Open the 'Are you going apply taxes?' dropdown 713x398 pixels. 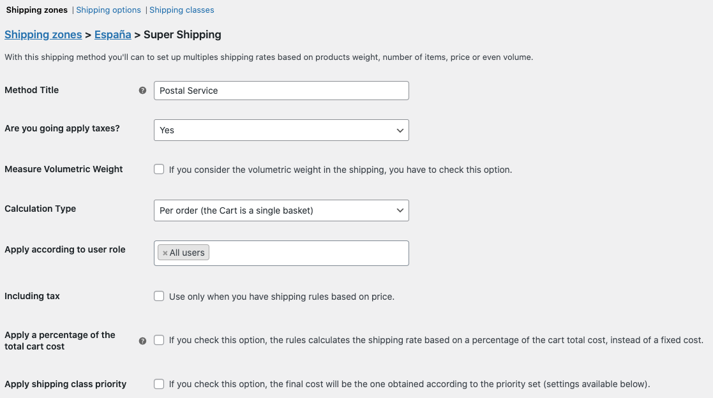[x=281, y=130]
